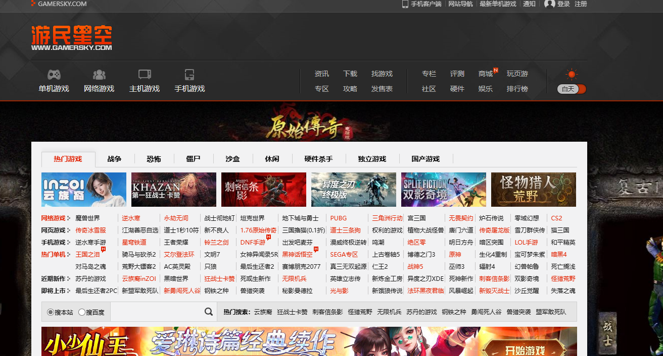Open the 发售表 nav link

click(x=382, y=89)
